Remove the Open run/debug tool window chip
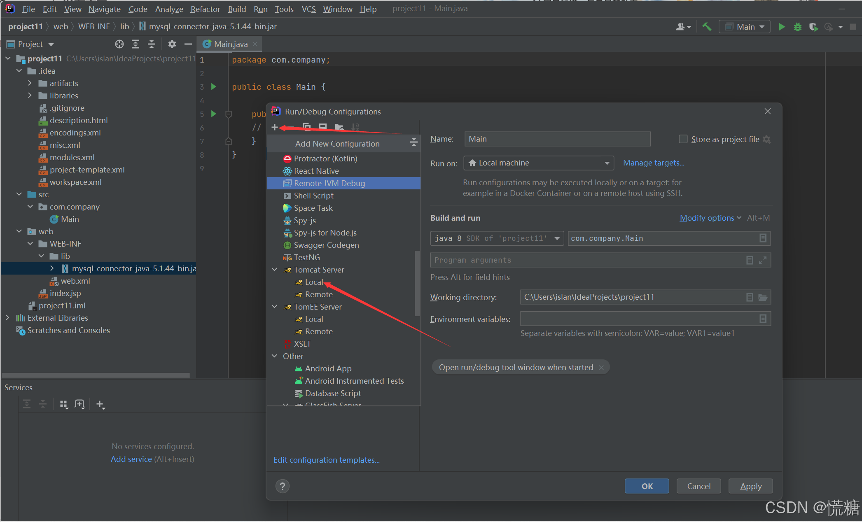The height and width of the screenshot is (522, 862). pyautogui.click(x=601, y=367)
